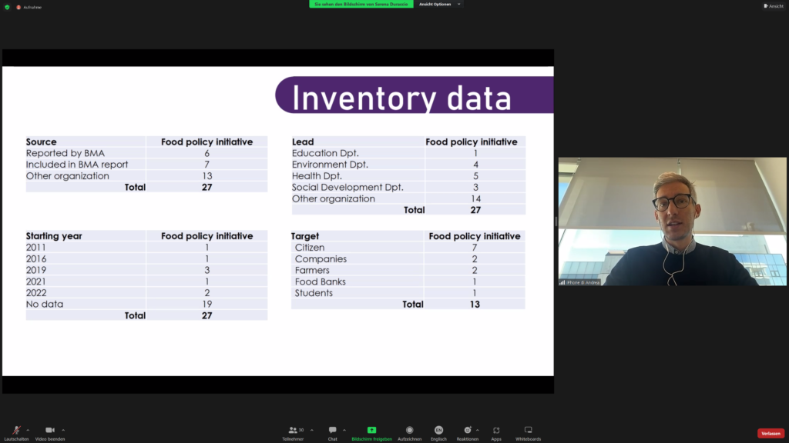
Task: Open the Teilnehmer participants panel
Action: (x=293, y=432)
